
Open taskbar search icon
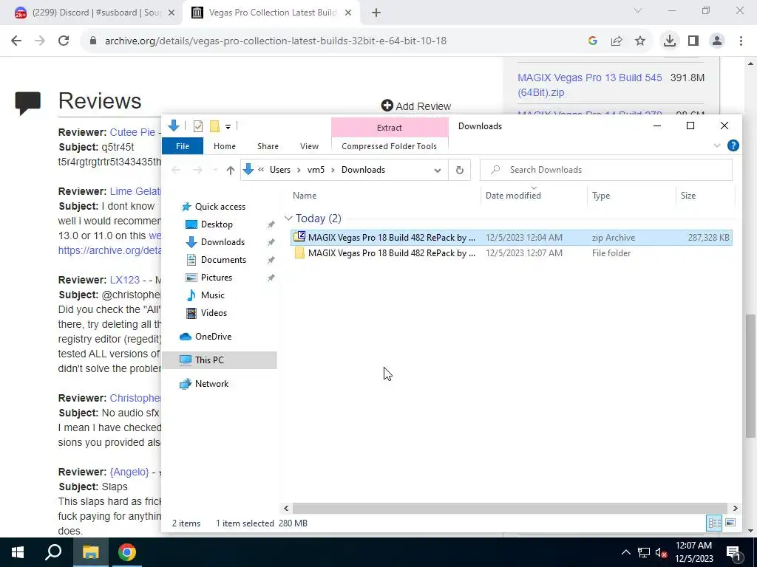53,552
